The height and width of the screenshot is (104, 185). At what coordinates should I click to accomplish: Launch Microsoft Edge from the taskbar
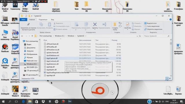point(23,101)
